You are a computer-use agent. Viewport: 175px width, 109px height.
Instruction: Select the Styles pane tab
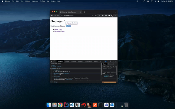click(105, 64)
